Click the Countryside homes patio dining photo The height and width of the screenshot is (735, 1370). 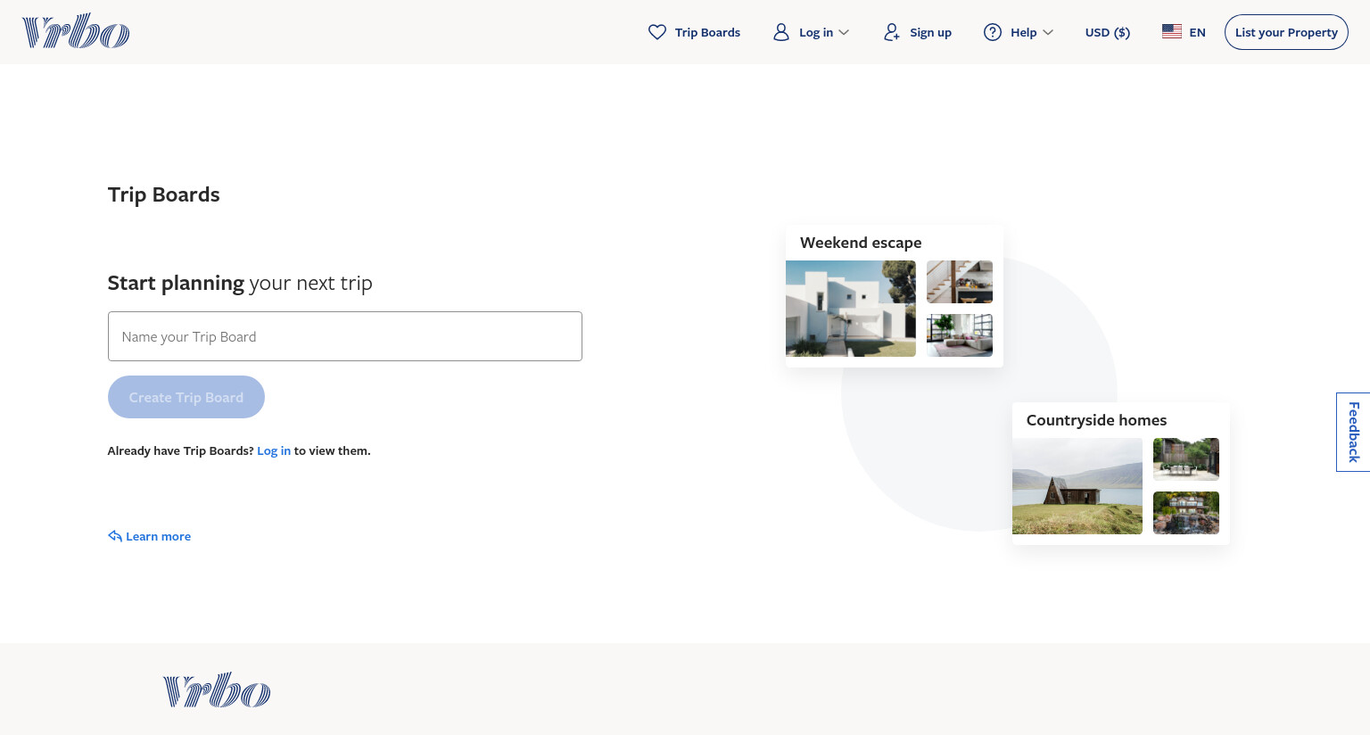1186,459
